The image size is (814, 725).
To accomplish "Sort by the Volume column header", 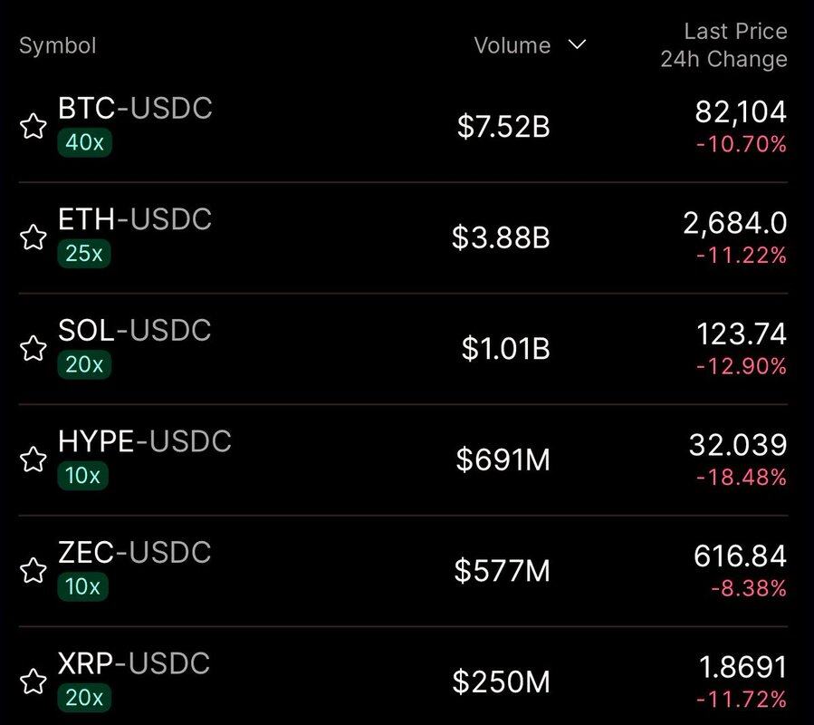I will point(512,45).
